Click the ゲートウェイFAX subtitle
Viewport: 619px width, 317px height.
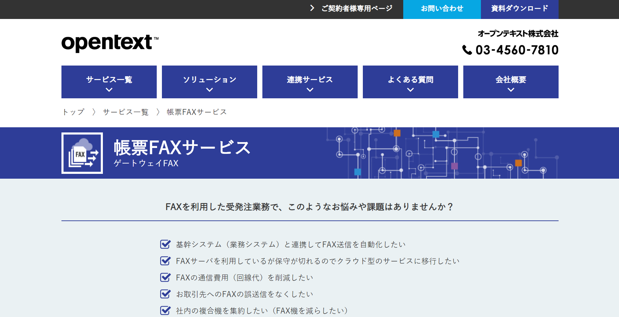pyautogui.click(x=146, y=163)
